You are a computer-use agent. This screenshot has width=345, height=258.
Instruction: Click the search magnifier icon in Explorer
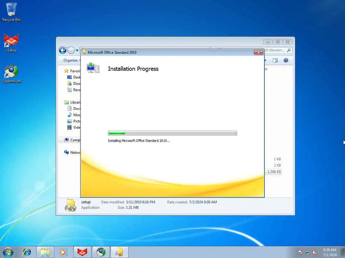click(x=289, y=50)
